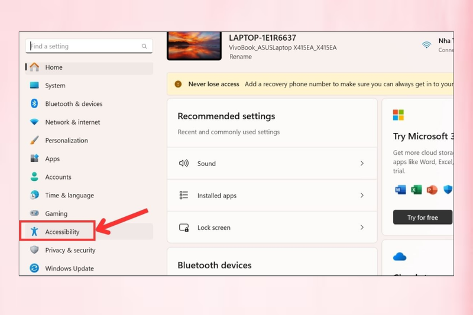The image size is (473, 315).
Task: Select Network & internet category
Action: tap(89, 122)
